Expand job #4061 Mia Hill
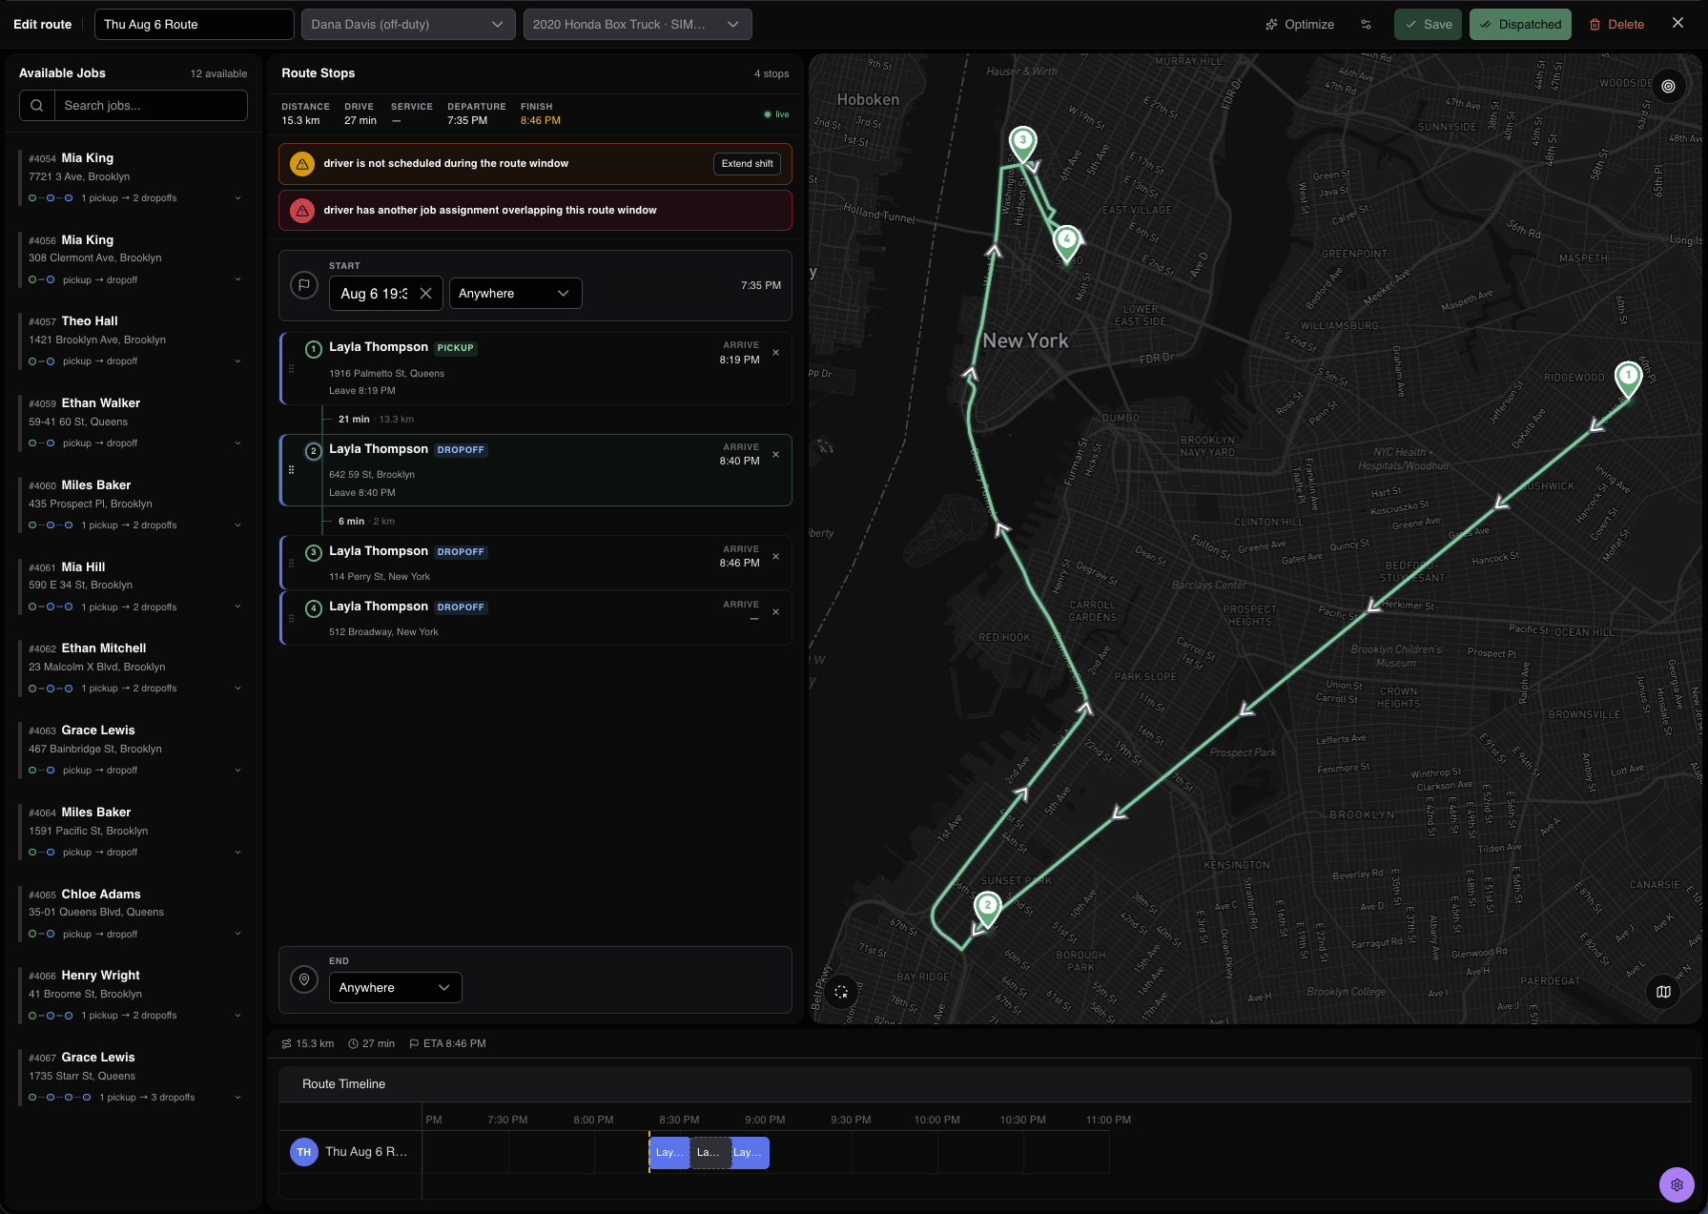Viewport: 1708px width, 1214px height. point(237,607)
